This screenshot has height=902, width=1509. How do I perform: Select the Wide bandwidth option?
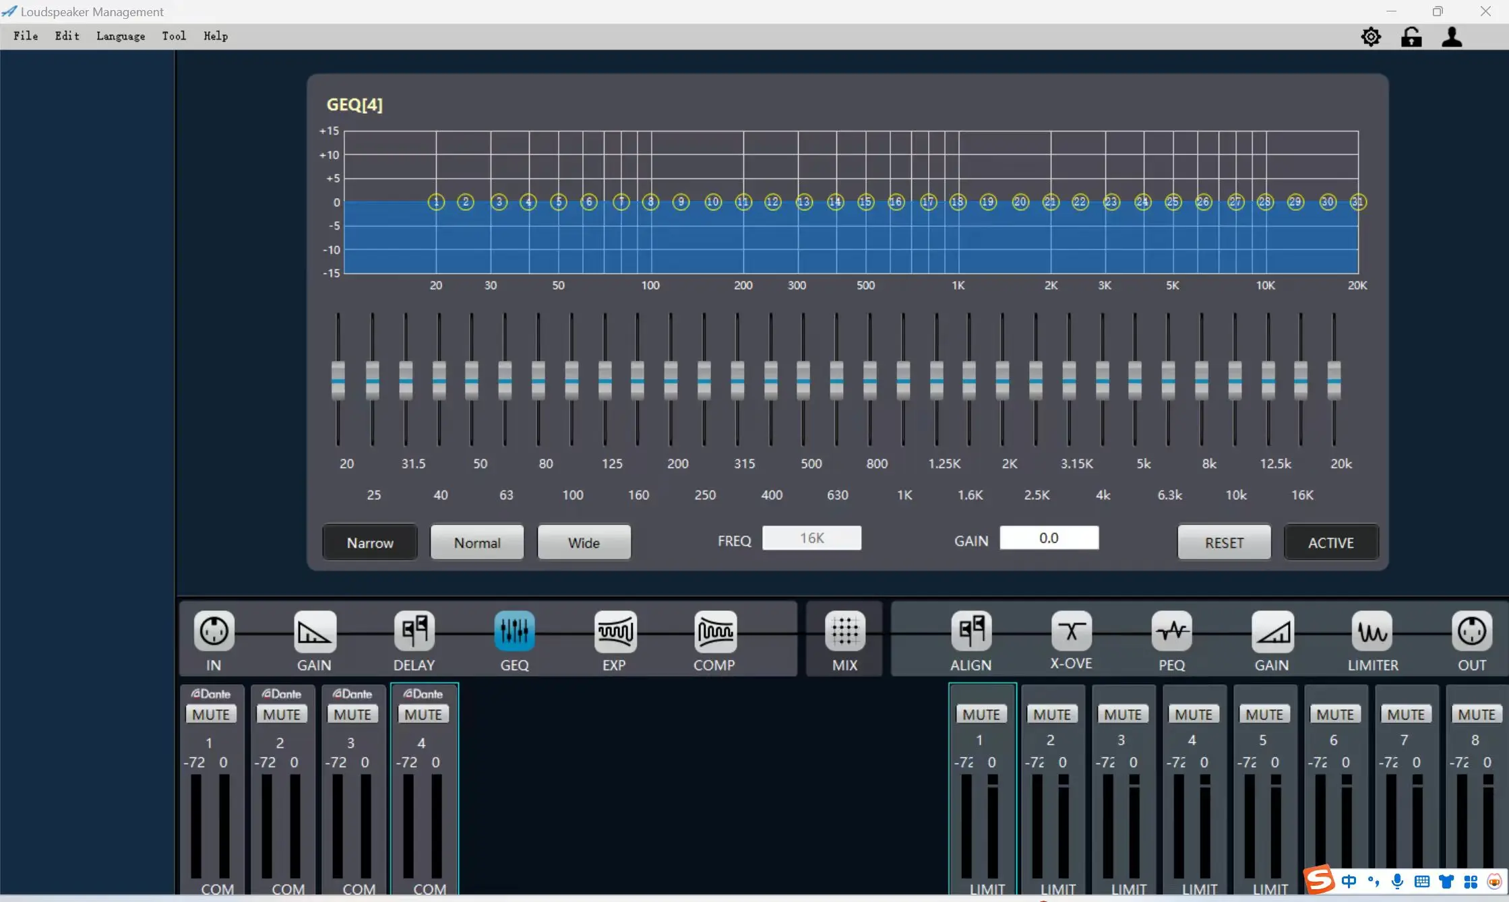tap(584, 542)
